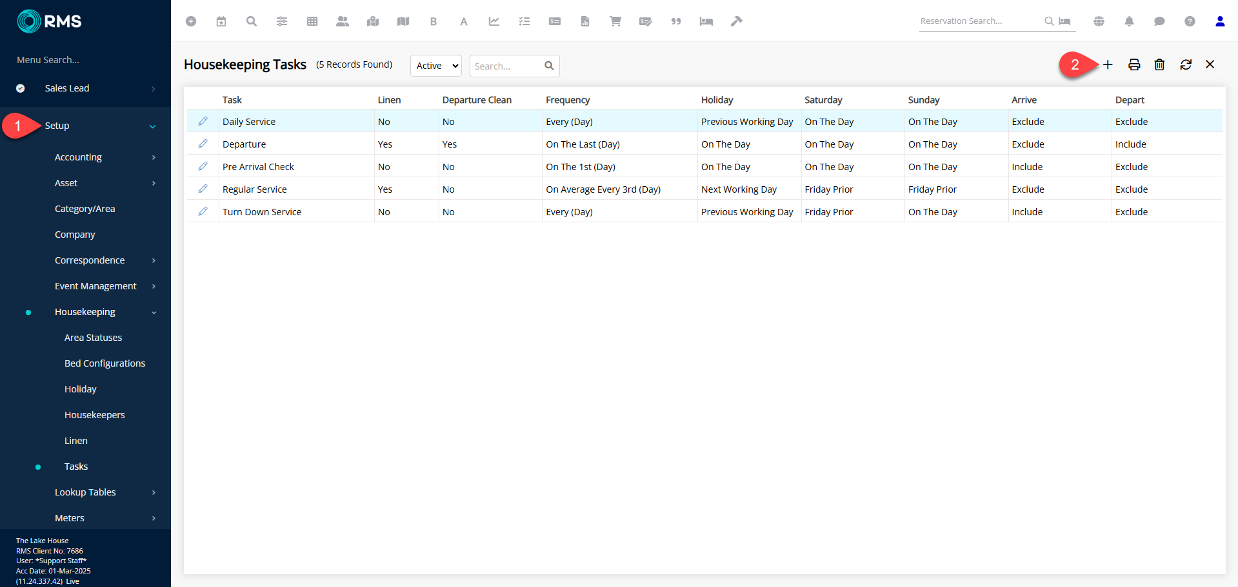Collapse the Housekeeping submenu
This screenshot has width=1238, height=587.
click(154, 313)
